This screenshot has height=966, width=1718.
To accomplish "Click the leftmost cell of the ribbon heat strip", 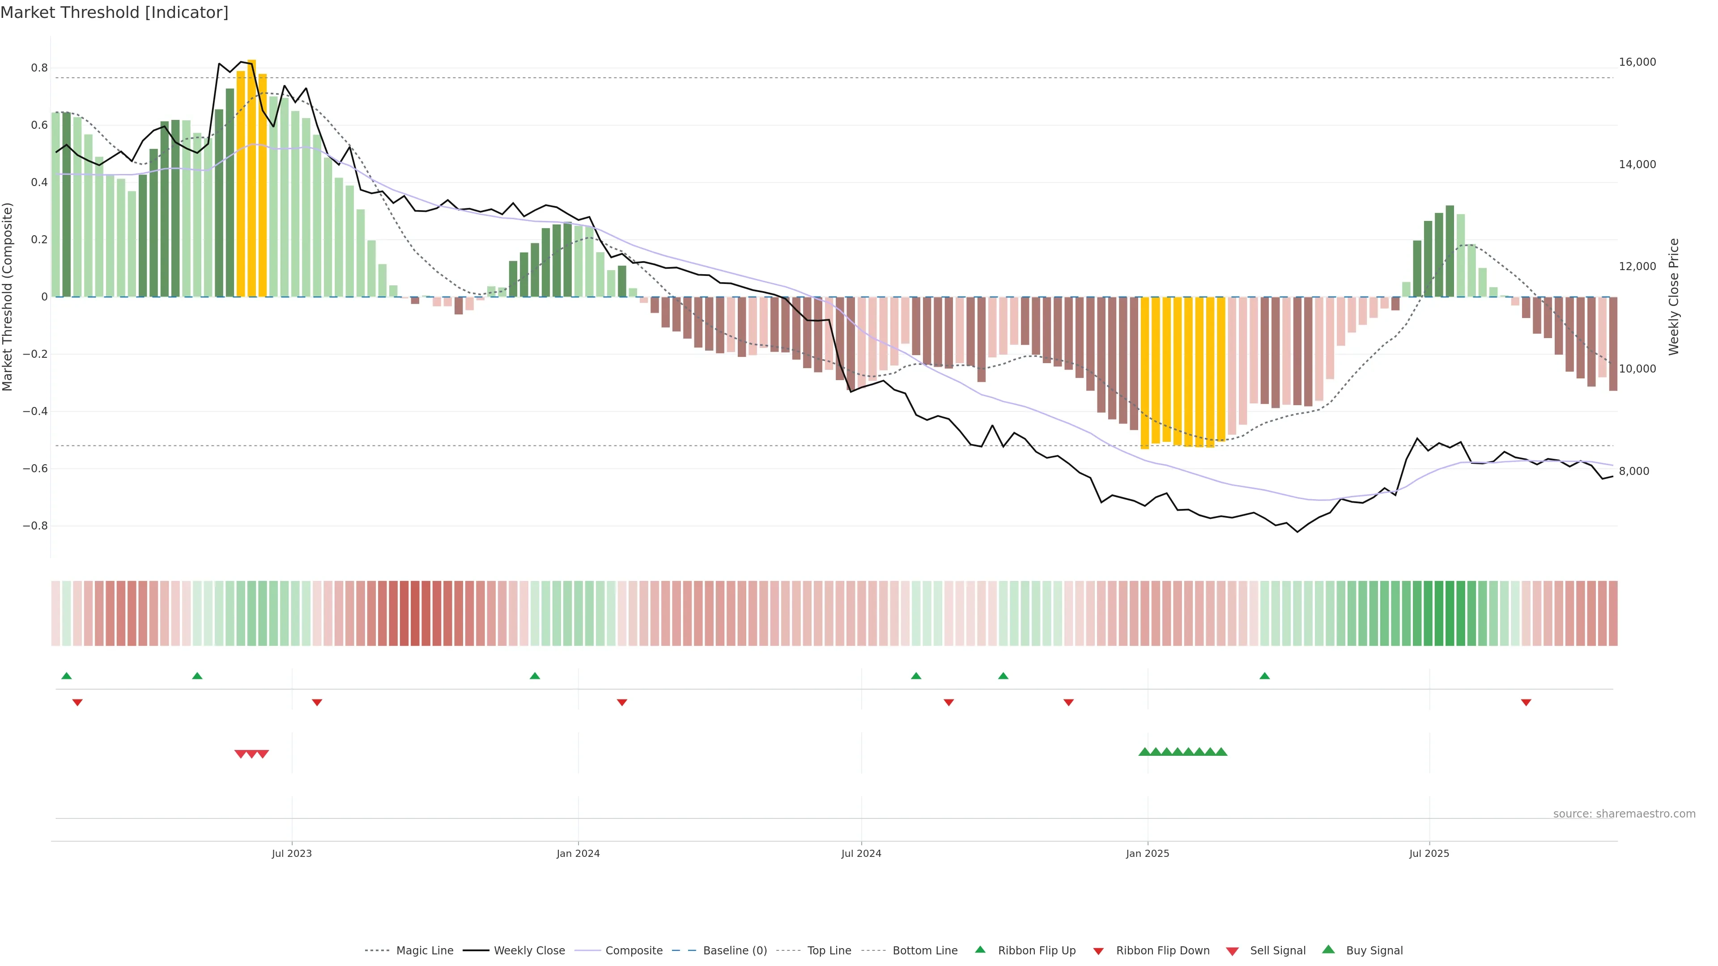I will point(55,613).
